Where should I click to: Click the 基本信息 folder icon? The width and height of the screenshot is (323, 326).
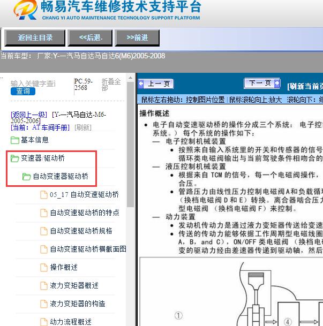coord(15,140)
